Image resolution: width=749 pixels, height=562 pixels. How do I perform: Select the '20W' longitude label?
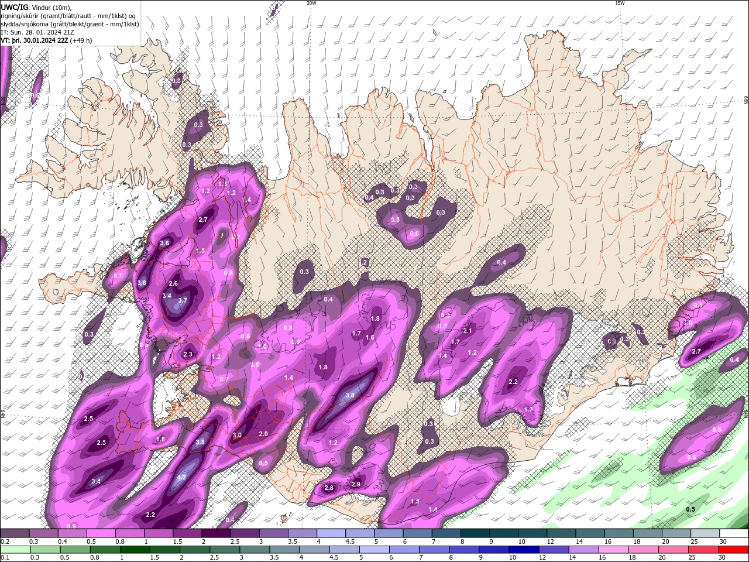tap(311, 3)
